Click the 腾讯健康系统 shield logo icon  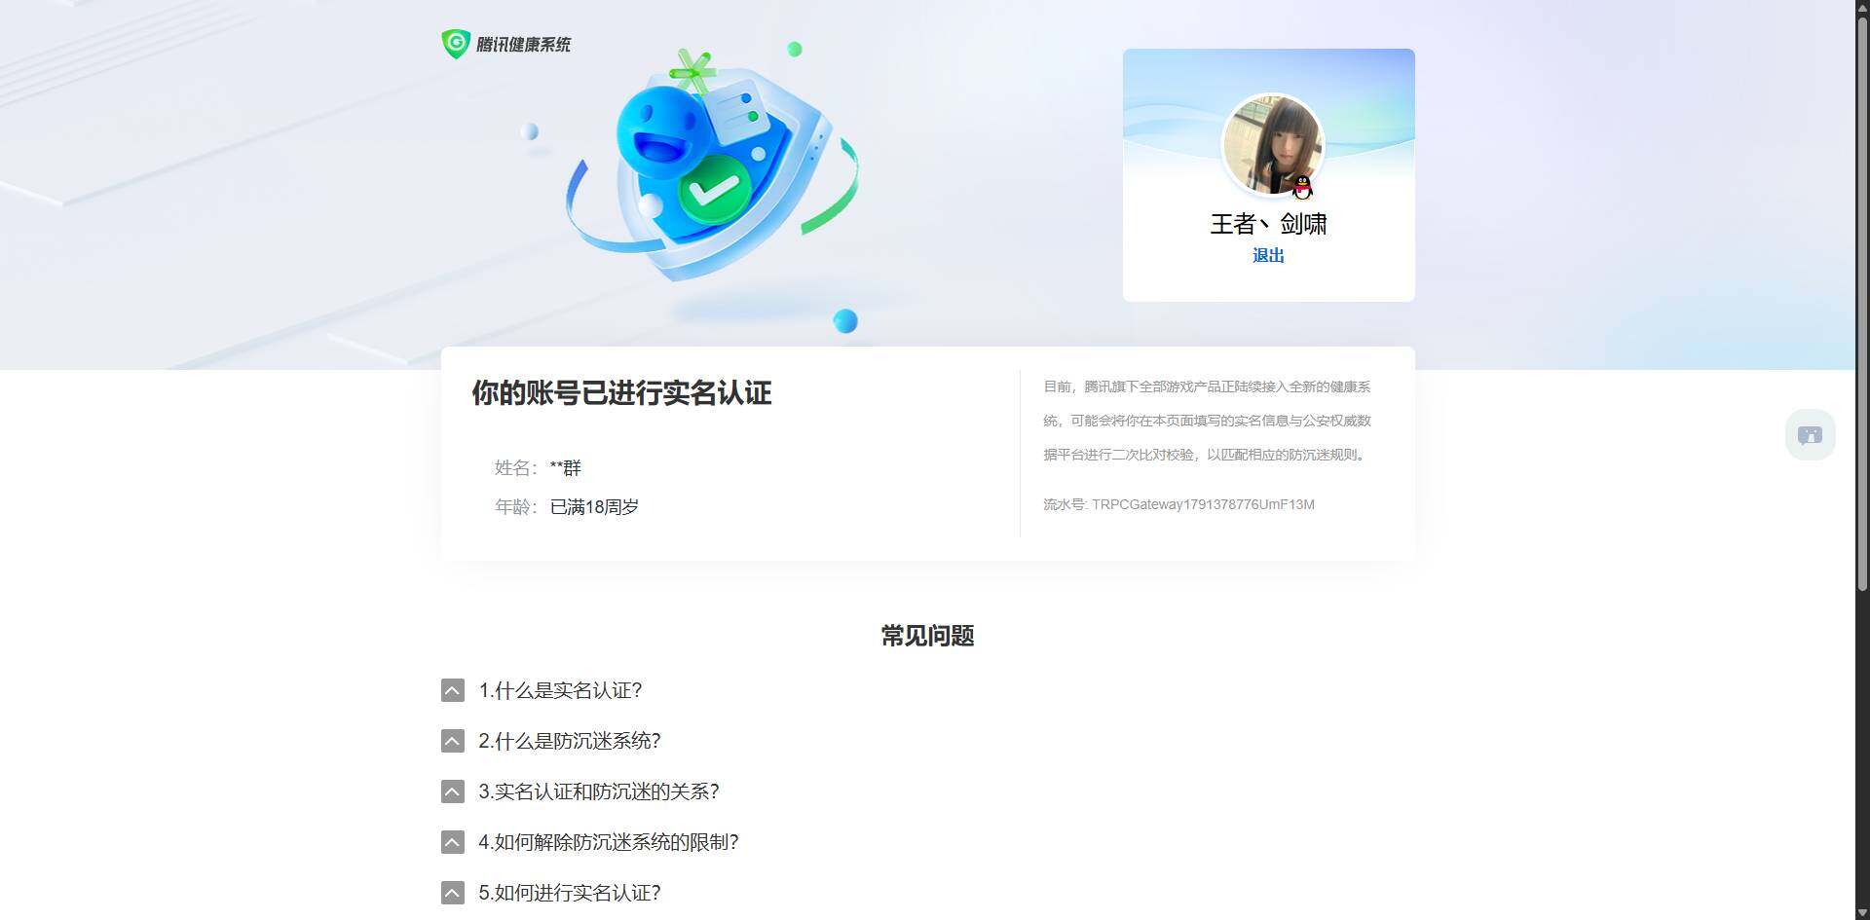[456, 44]
